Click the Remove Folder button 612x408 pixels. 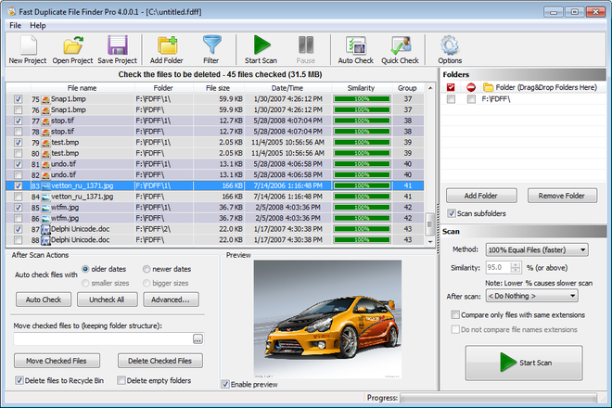(562, 196)
